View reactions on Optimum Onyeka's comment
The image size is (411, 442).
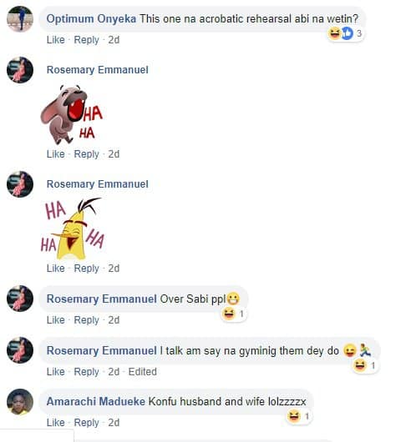[345, 34]
